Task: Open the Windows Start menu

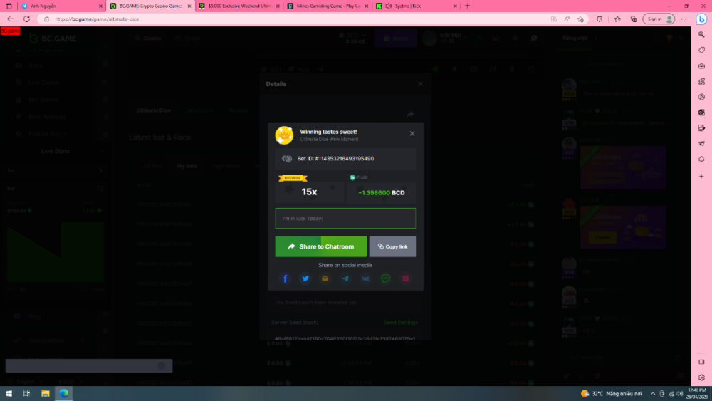Action: [x=9, y=393]
